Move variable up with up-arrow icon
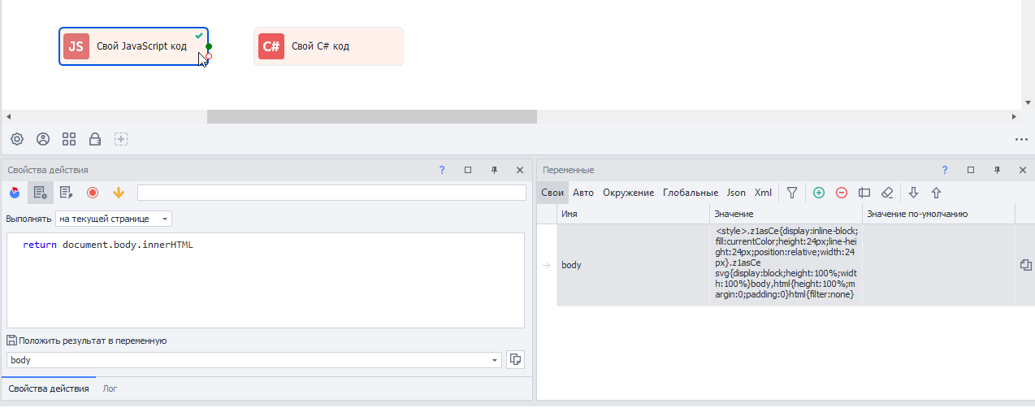 tap(936, 193)
